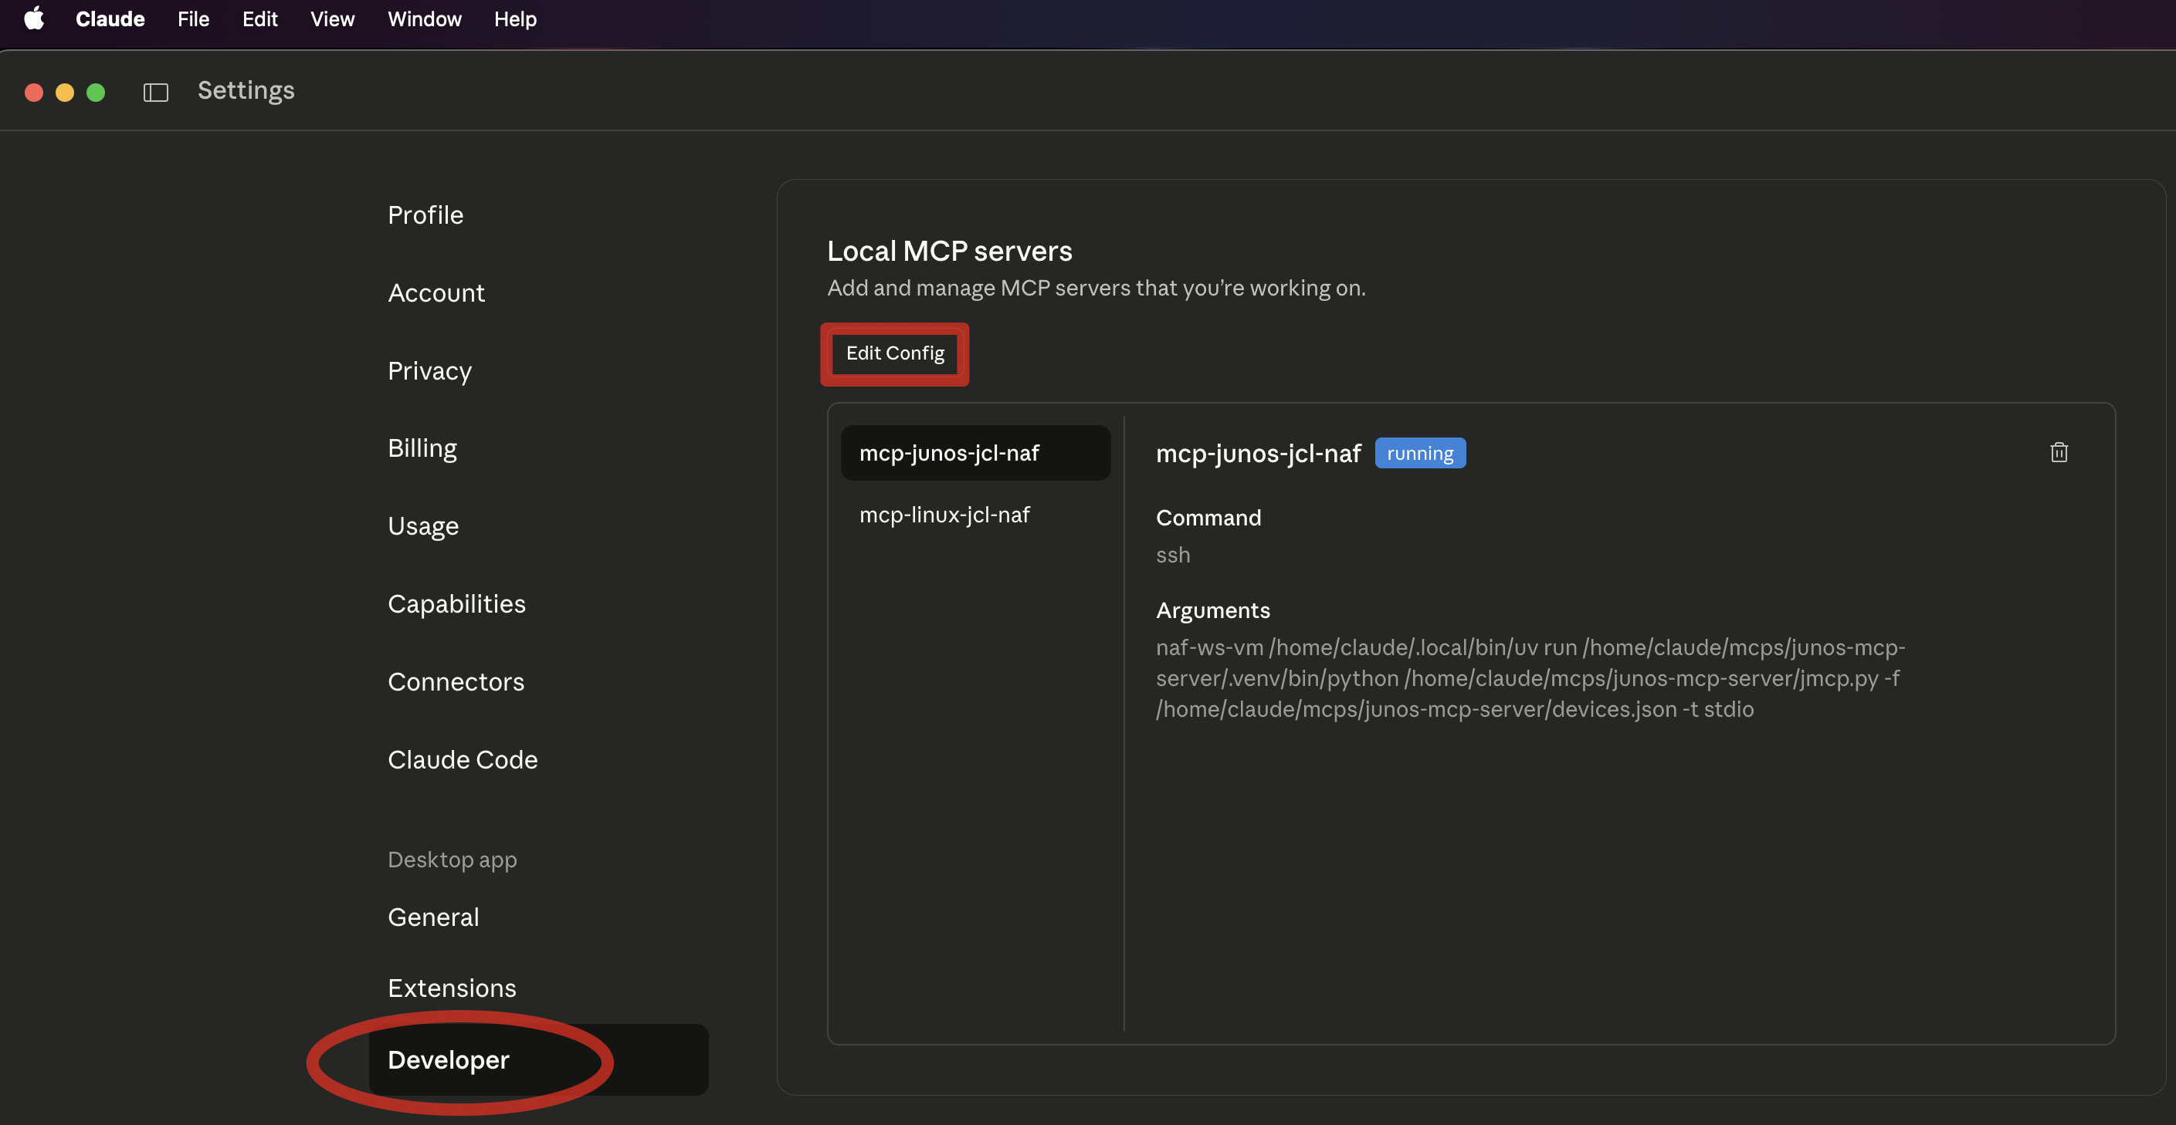Open the File menu
The width and height of the screenshot is (2176, 1125).
[194, 19]
